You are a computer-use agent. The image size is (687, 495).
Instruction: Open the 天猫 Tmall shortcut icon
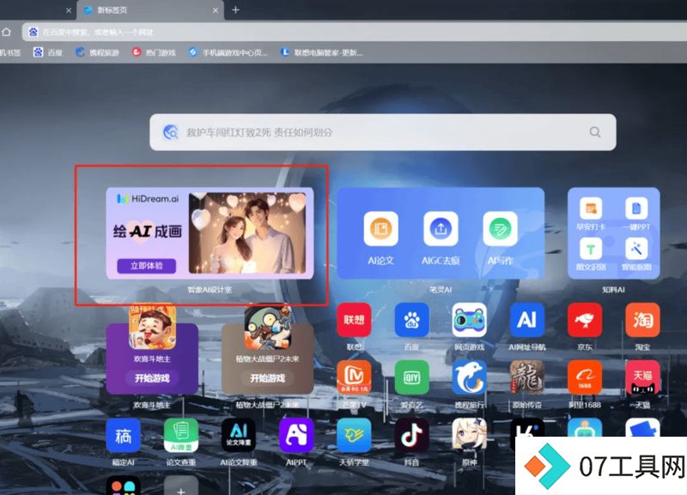(642, 377)
